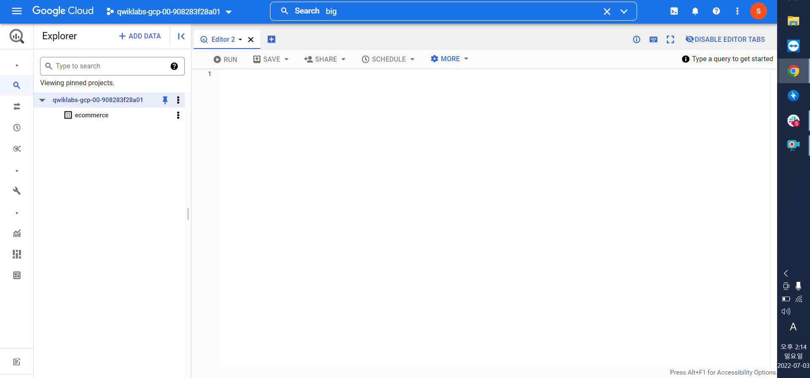Open search help question mark in Explorer
This screenshot has width=810, height=378.
pyautogui.click(x=174, y=66)
